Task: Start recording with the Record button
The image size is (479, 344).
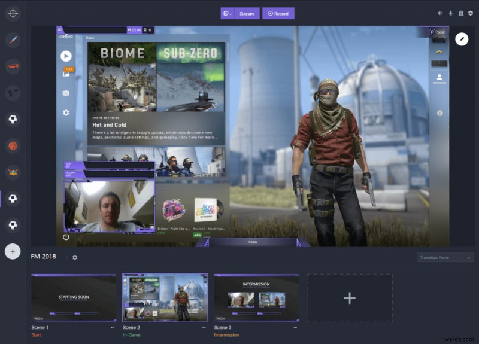Action: (278, 13)
